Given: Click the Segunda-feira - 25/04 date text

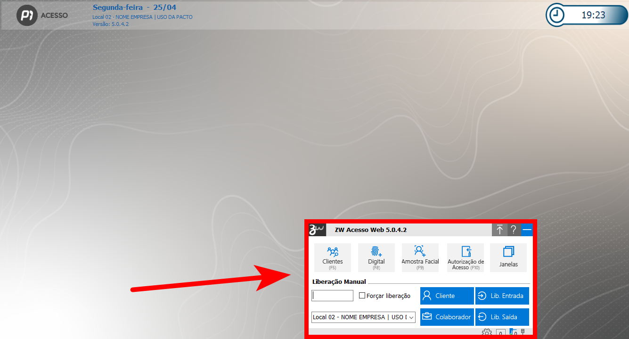Looking at the screenshot, I should pyautogui.click(x=134, y=8).
